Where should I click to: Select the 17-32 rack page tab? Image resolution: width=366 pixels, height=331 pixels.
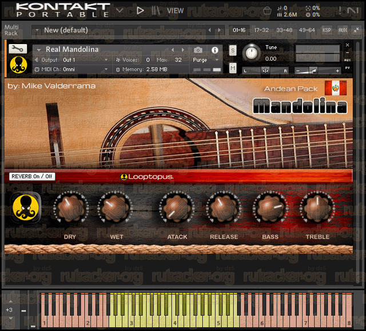[x=261, y=30]
